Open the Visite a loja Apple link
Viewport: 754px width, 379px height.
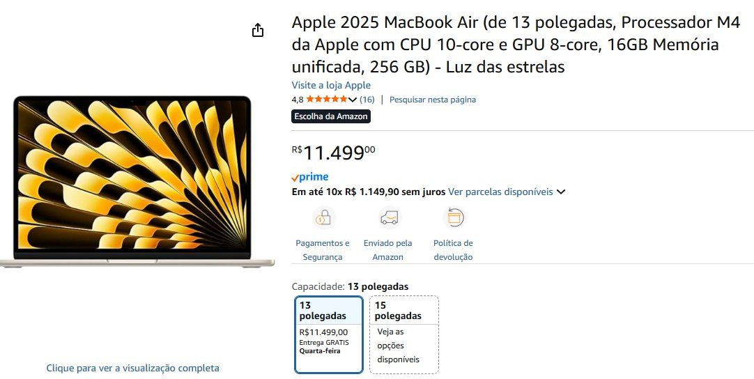(331, 85)
